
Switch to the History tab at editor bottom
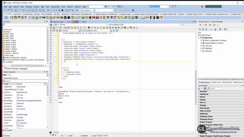coord(106,135)
